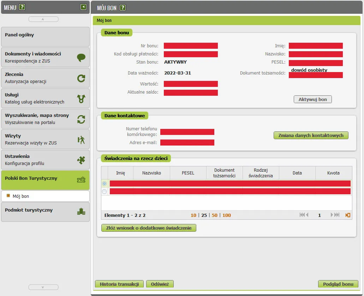Viewport: 364px width, 296px height.
Task: Click Złóż wniosek o dodatkowe świadczenie
Action: coord(149,228)
